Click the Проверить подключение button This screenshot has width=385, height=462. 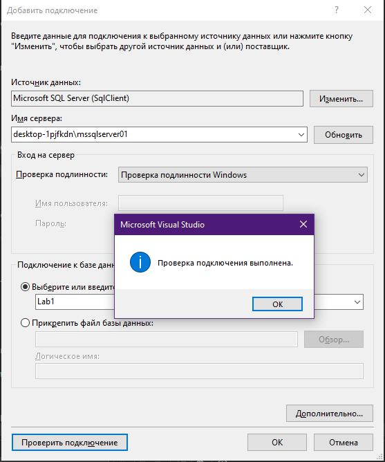point(70,442)
